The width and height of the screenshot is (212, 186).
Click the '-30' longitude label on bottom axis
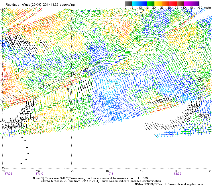(x=3, y=171)
